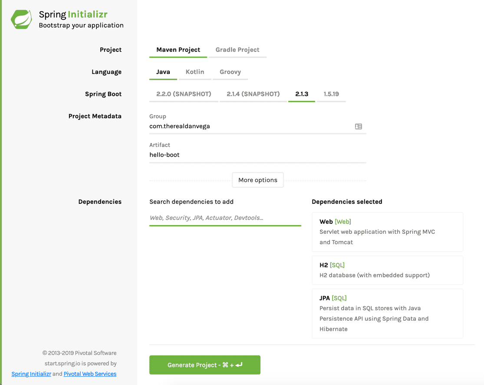484x385 pixels.
Task: Select Maven Project option
Action: pos(178,50)
